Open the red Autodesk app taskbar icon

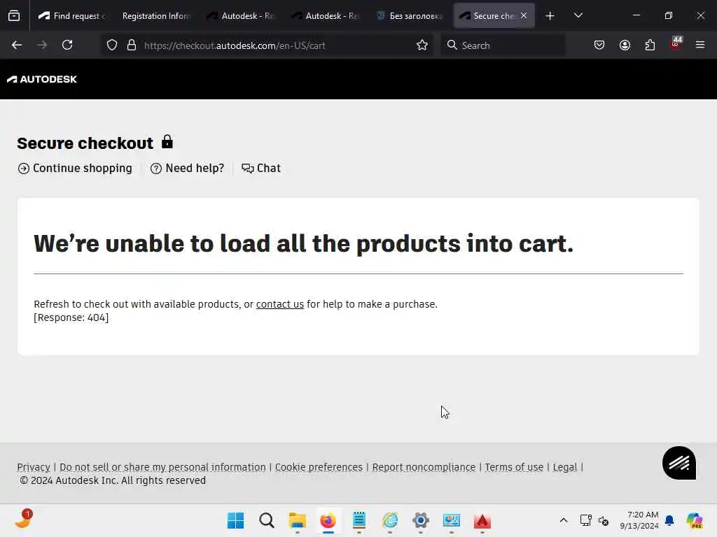482,520
